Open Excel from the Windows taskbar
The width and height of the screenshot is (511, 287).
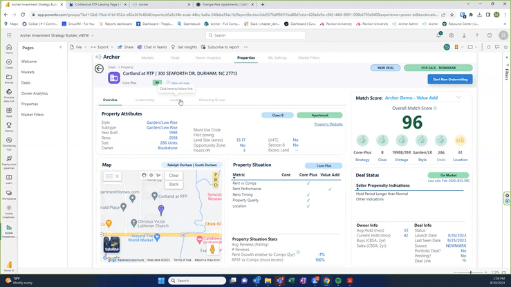click(x=291, y=281)
